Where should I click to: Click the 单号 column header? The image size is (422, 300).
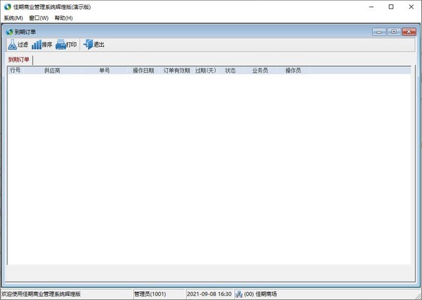pyautogui.click(x=104, y=70)
